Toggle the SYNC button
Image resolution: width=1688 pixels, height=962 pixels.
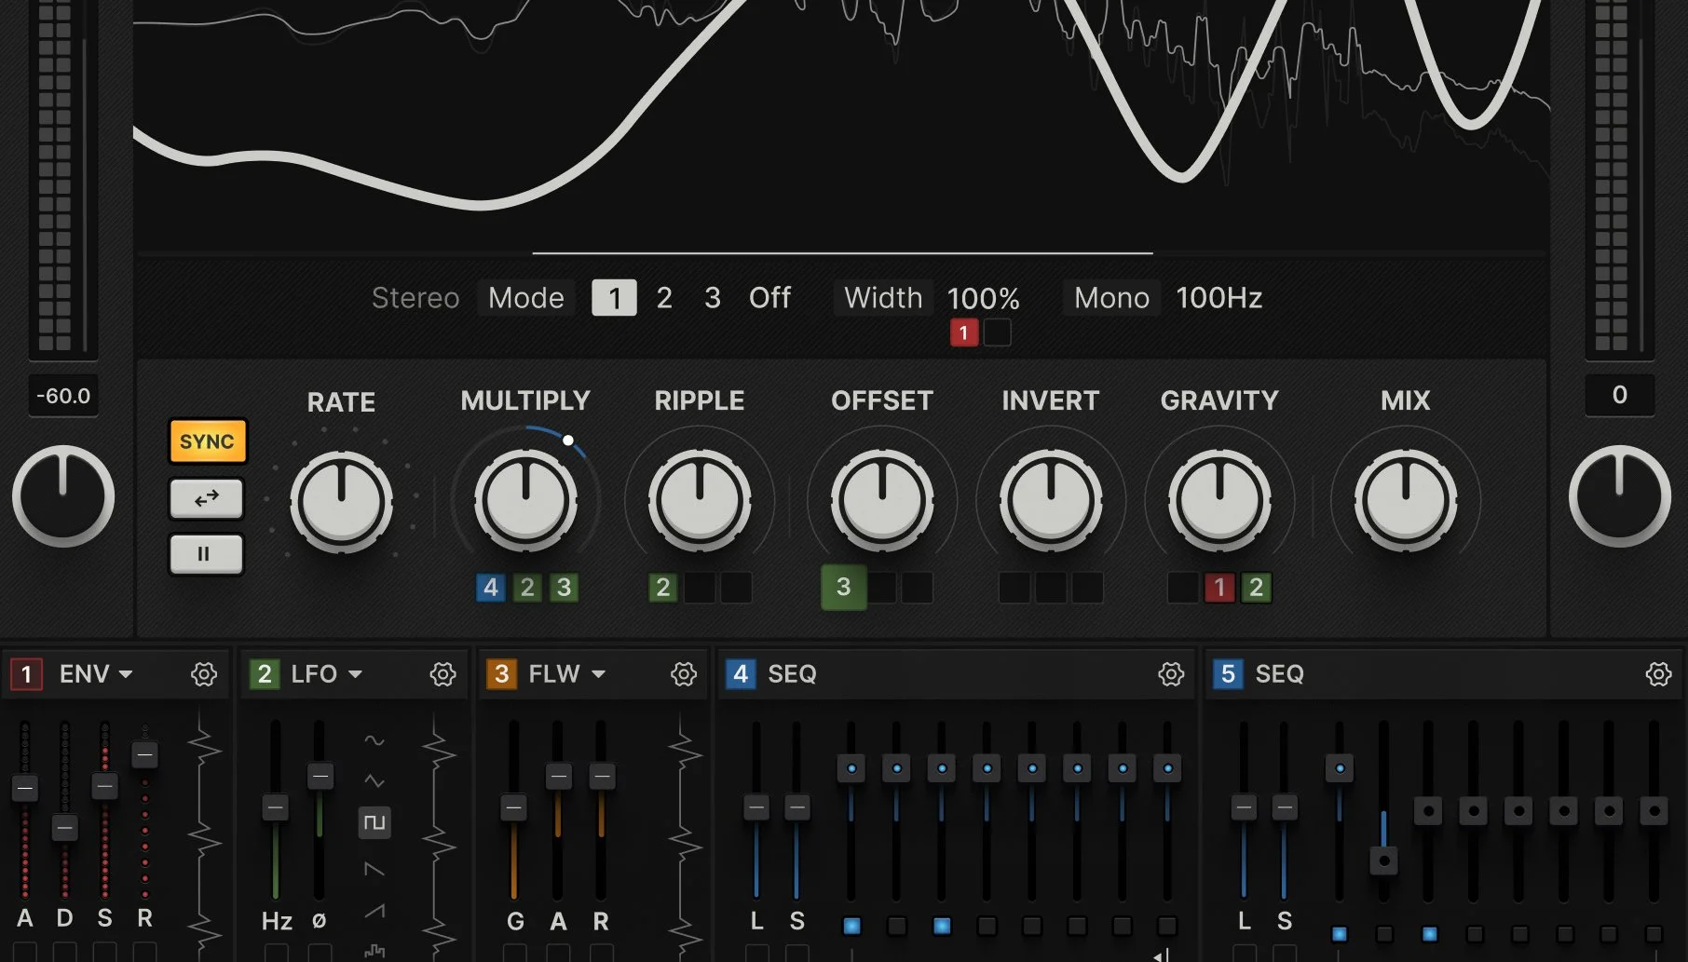[x=207, y=441]
